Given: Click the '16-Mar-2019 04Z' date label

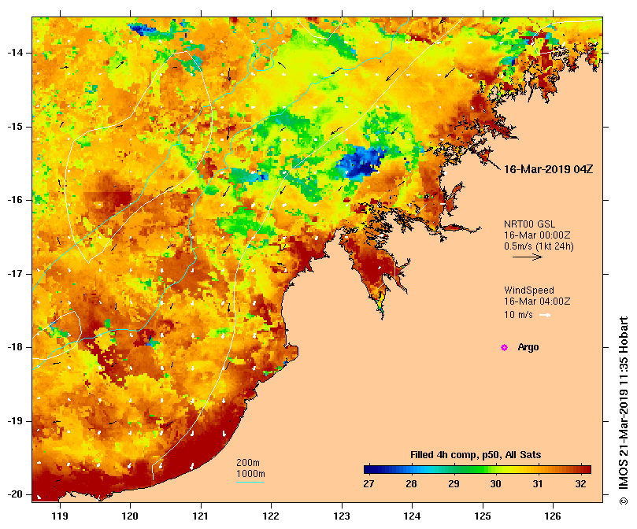Looking at the screenshot, I should [x=548, y=169].
